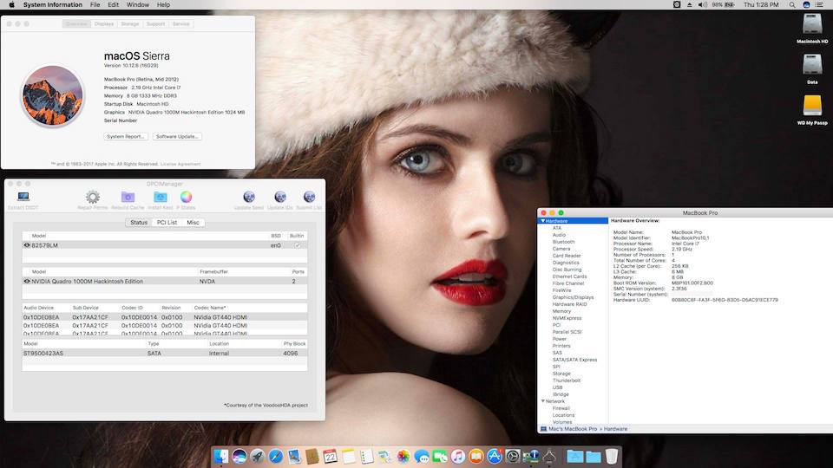Collapse the Hardware tree section
Image resolution: width=833 pixels, height=468 pixels.
tap(543, 221)
